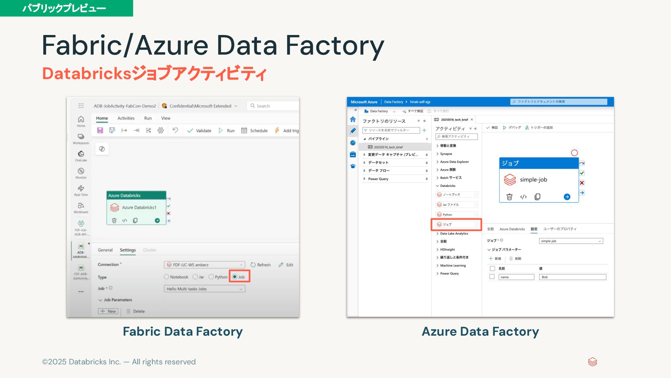Check the header checkbox in ADF job parameters table
The height and width of the screenshot is (378, 671).
pyautogui.click(x=492, y=268)
